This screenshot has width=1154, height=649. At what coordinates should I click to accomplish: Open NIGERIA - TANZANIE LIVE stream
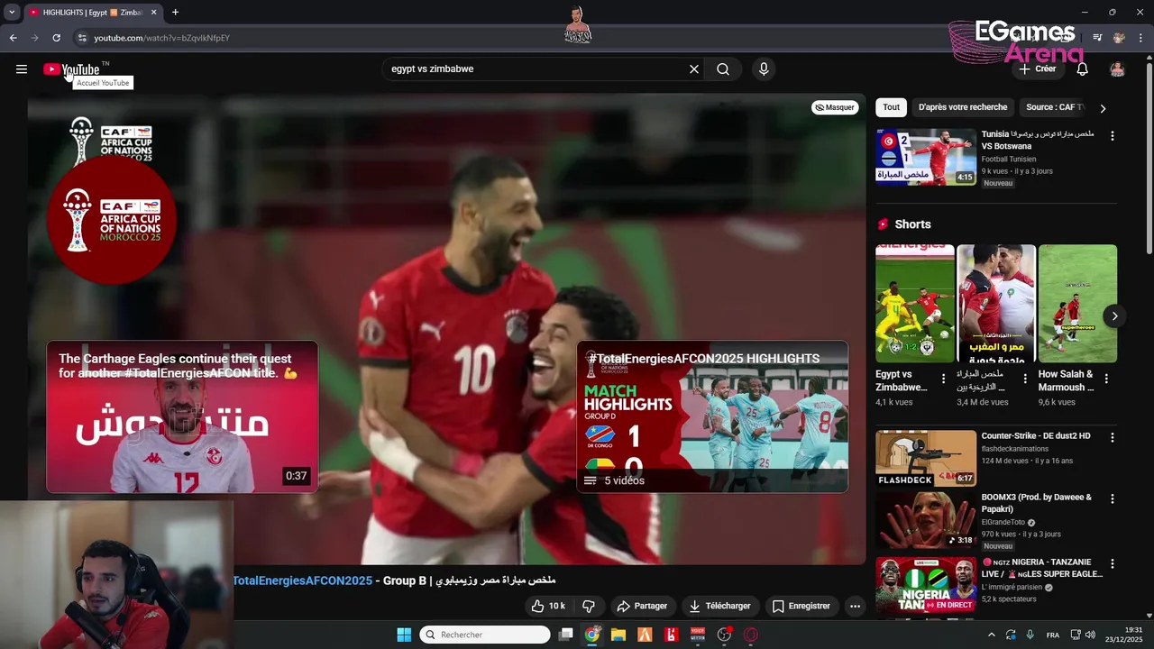[926, 586]
